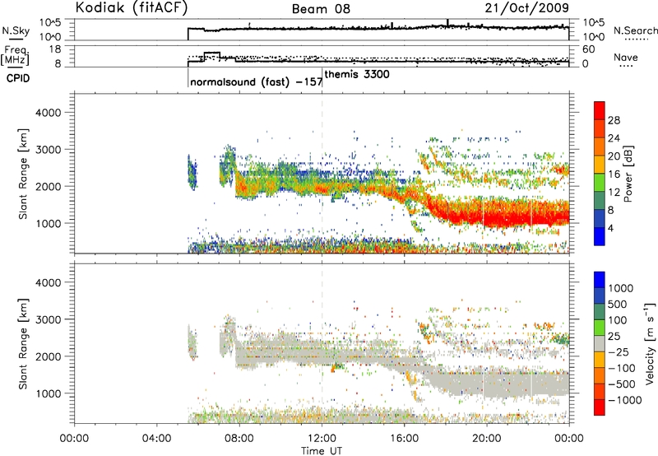Click the 'N.Search' legend label
The width and height of the screenshot is (658, 456).
[x=635, y=30]
